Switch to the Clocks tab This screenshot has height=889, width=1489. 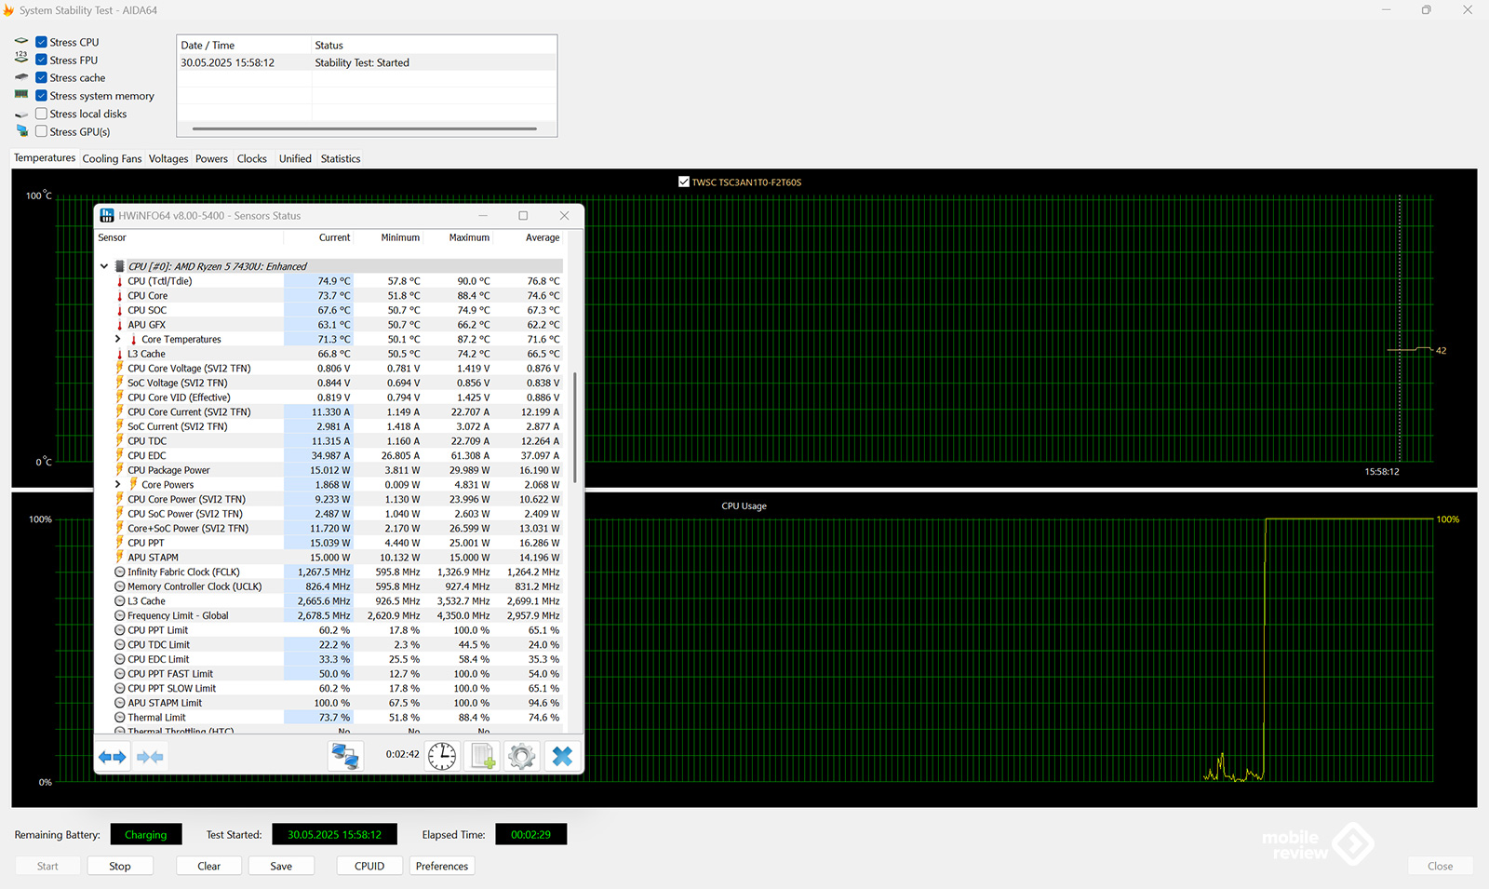point(251,159)
